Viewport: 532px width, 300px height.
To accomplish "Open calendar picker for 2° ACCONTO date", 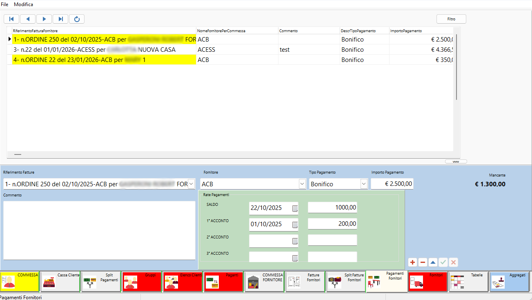I will pos(295,241).
